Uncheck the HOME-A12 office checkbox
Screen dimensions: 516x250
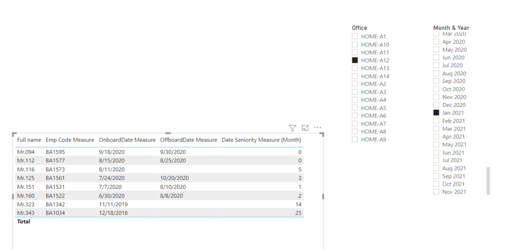(355, 60)
